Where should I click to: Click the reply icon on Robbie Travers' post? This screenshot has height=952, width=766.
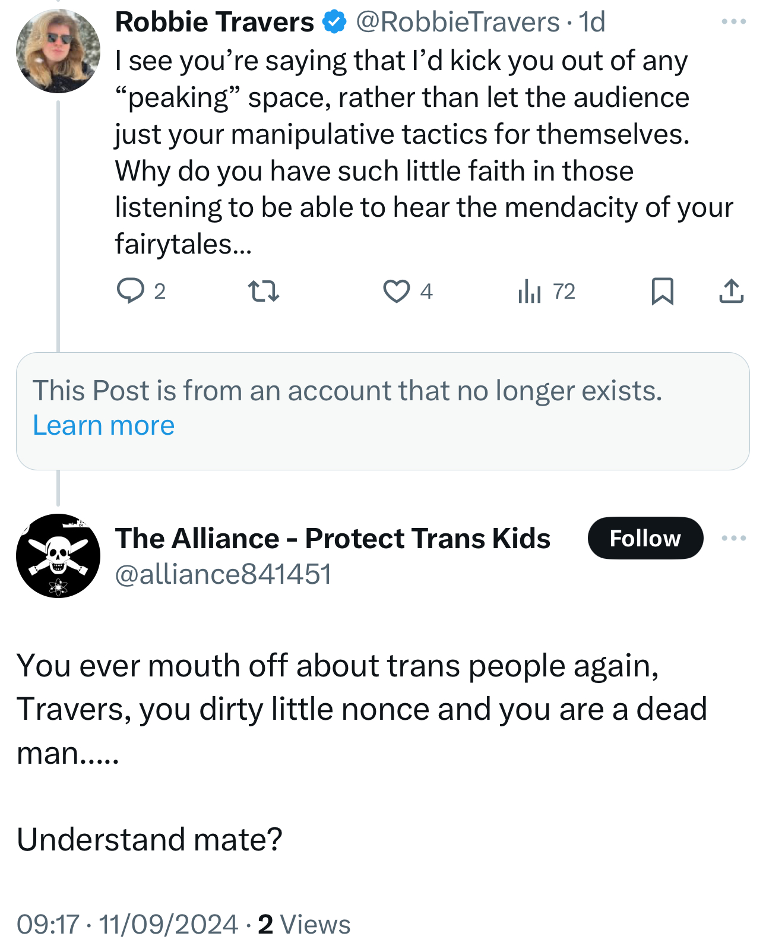coord(130,291)
